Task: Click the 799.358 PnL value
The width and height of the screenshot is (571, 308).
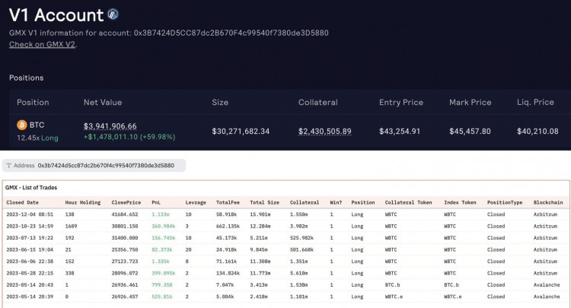Action: pos(161,285)
